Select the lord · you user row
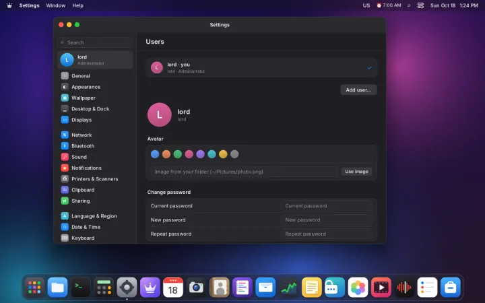Screen dimensions: 485x303 coord(261,67)
